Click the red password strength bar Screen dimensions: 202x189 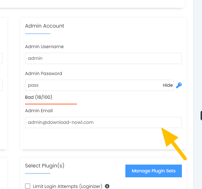tap(51, 104)
